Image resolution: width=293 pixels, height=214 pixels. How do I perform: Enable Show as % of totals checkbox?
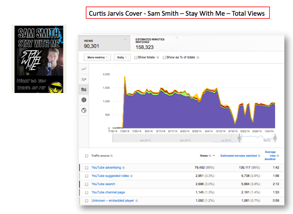(x=164, y=58)
